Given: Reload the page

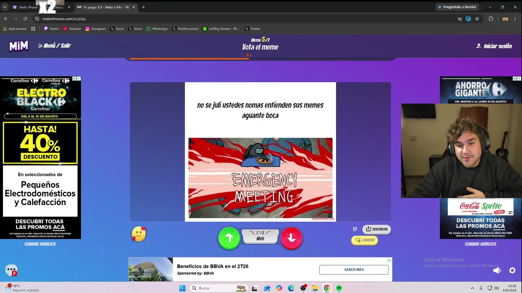Looking at the screenshot, I should pos(25,19).
